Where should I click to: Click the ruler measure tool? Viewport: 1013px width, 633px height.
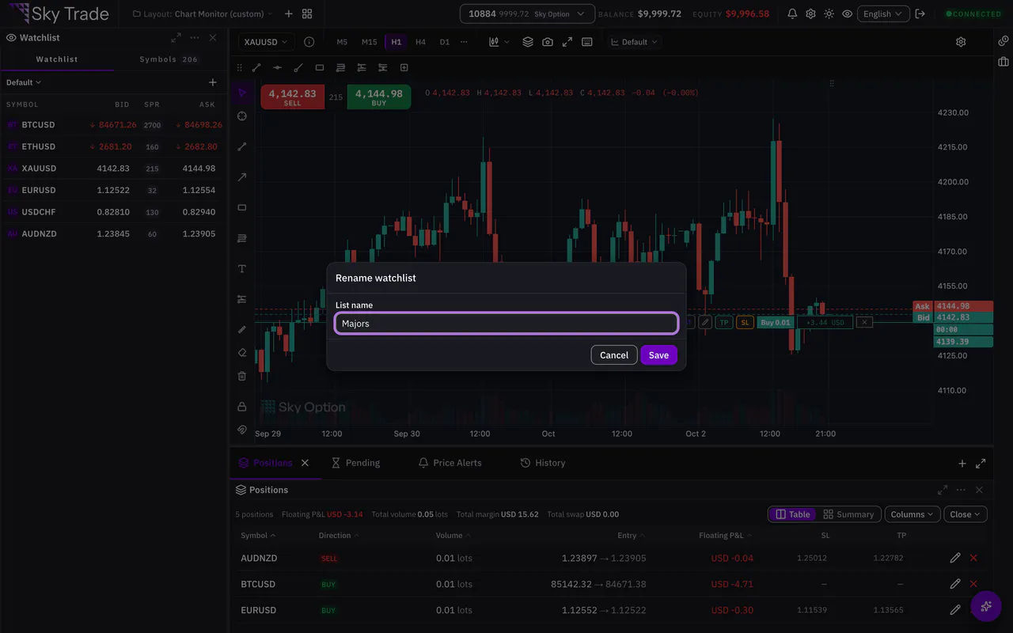click(x=242, y=329)
